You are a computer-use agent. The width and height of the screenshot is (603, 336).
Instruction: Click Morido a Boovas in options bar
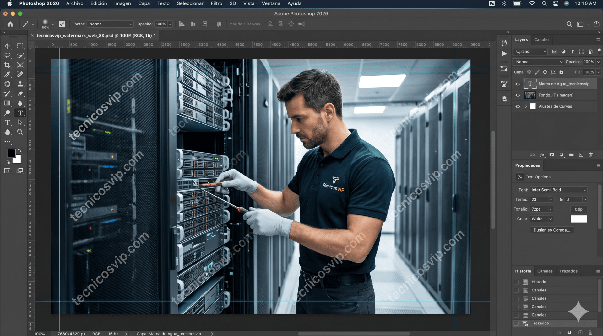tap(244, 24)
